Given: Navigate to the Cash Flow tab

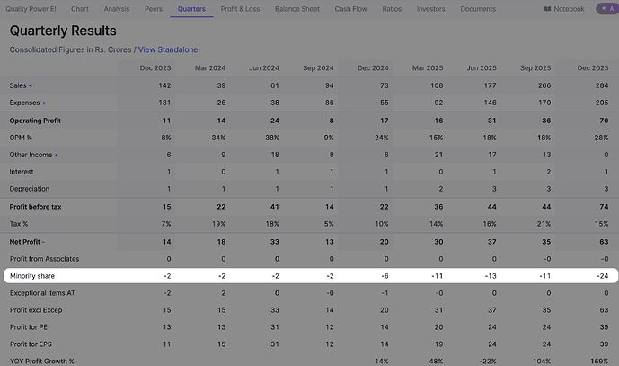Looking at the screenshot, I should [350, 9].
